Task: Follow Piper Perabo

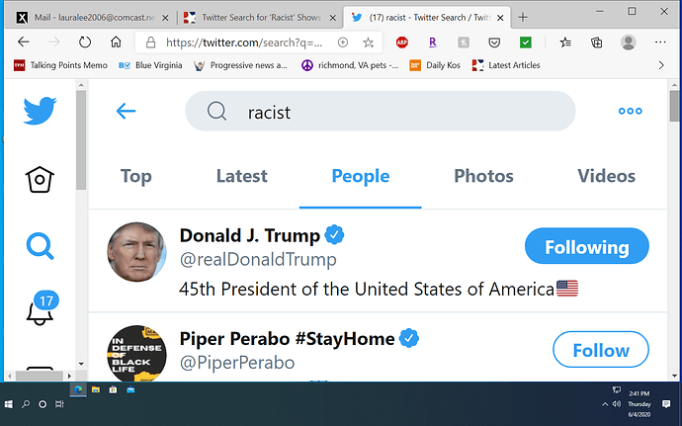Action: (x=601, y=350)
